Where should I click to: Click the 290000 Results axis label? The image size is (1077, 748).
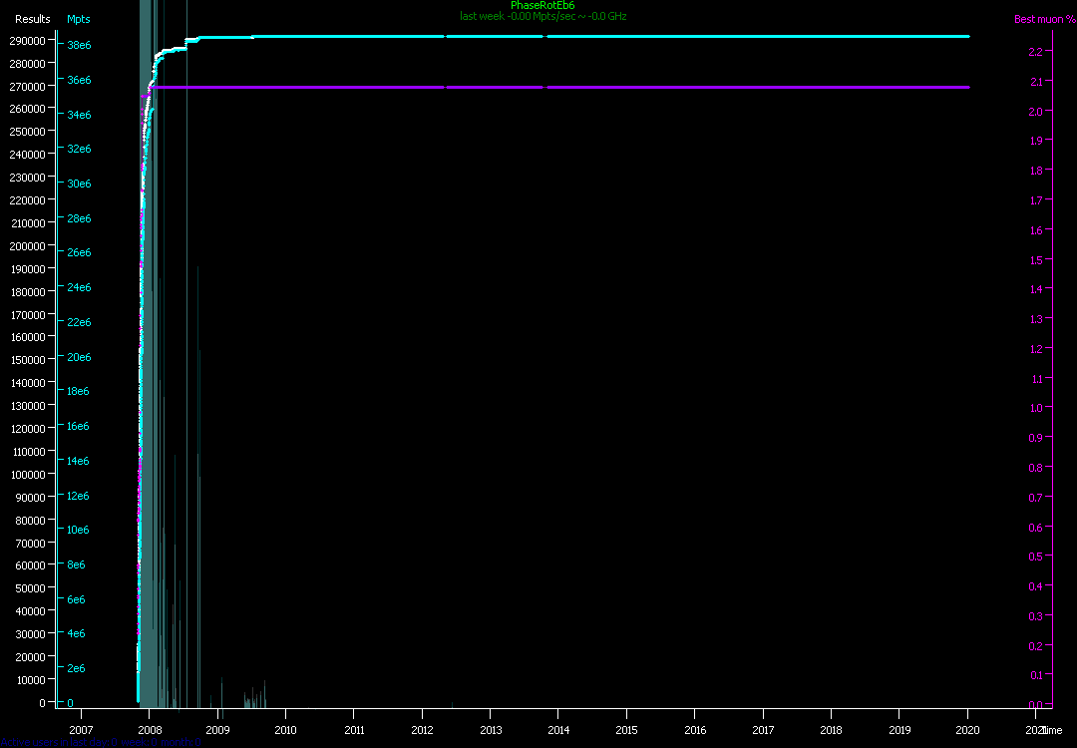28,41
